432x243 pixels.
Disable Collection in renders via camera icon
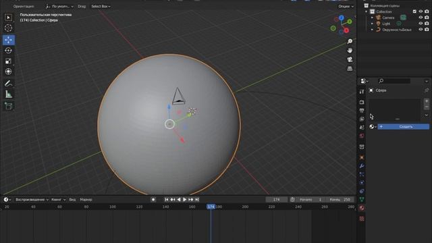point(427,11)
